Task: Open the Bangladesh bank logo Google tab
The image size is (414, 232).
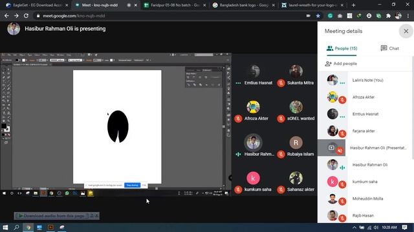Action: click(x=243, y=5)
